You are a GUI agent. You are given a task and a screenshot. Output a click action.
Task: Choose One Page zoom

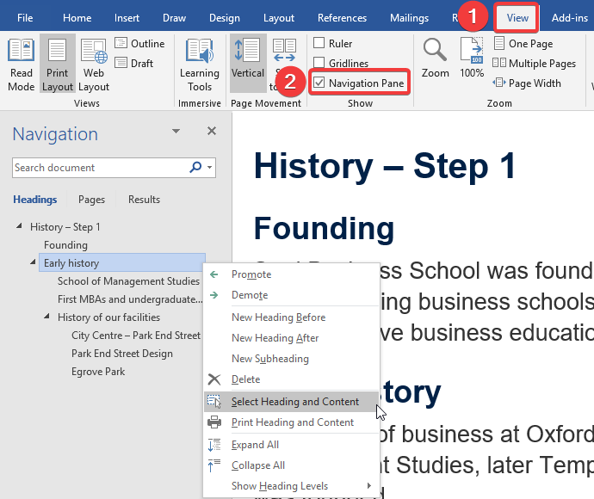point(523,43)
